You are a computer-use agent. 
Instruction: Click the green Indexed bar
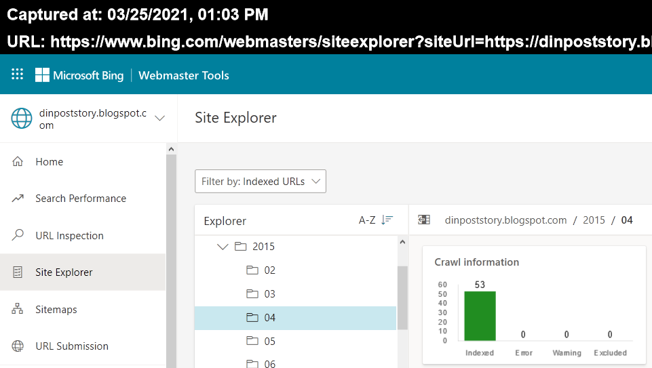480,316
